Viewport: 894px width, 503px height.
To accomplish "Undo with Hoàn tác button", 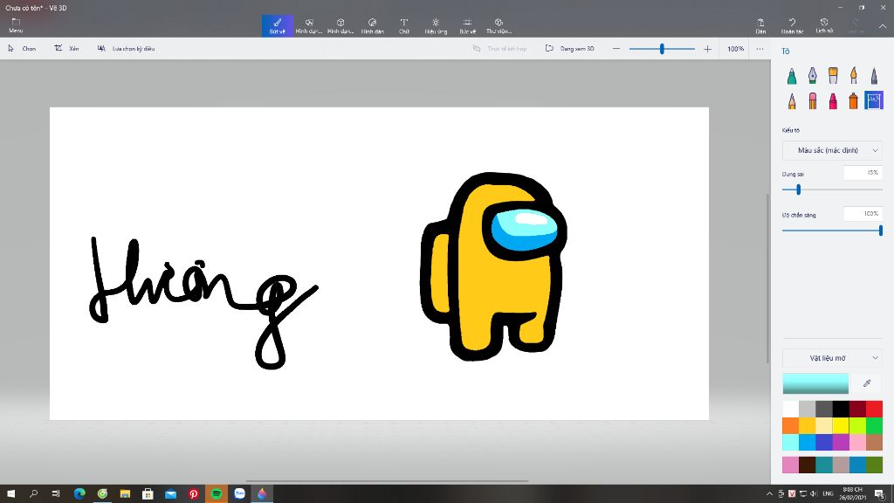I will (792, 25).
